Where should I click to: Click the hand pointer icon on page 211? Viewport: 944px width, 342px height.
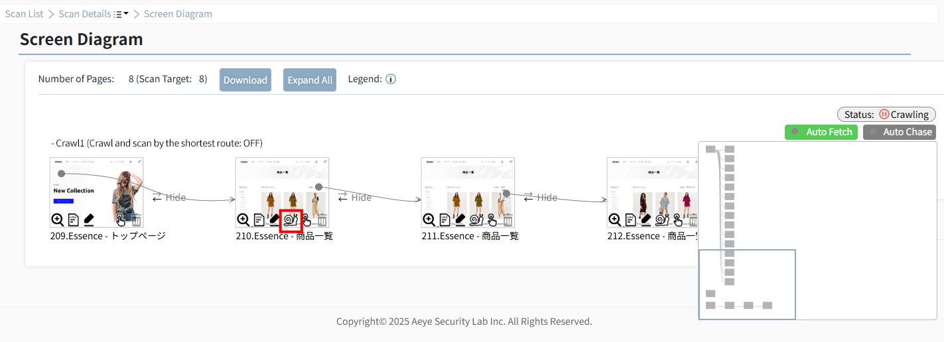(492, 219)
